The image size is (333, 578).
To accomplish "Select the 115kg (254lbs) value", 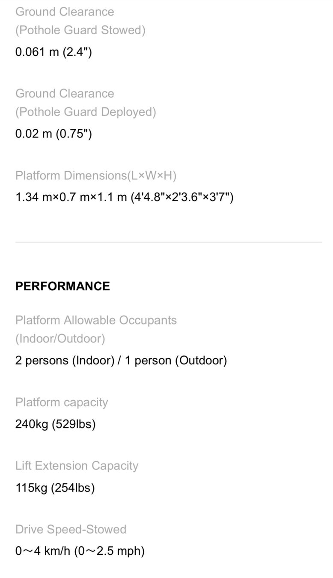I will (x=55, y=488).
